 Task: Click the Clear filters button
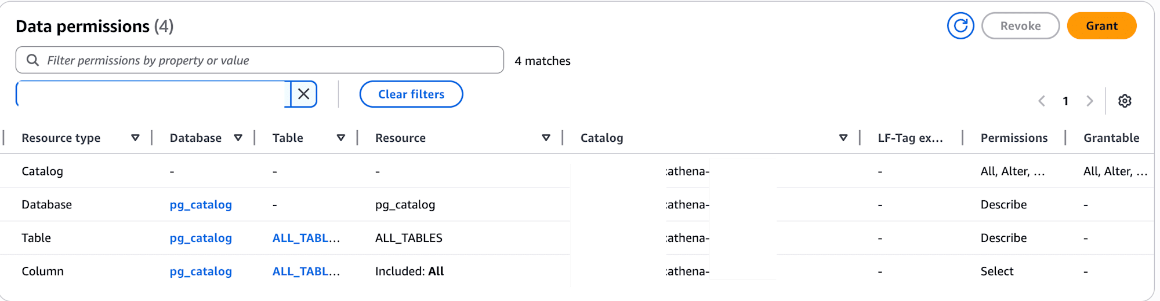click(x=411, y=94)
